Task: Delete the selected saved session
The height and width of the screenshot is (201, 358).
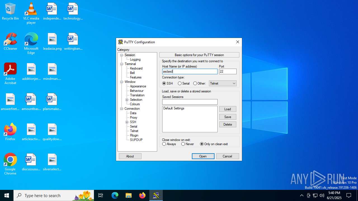Action: pyautogui.click(x=228, y=125)
